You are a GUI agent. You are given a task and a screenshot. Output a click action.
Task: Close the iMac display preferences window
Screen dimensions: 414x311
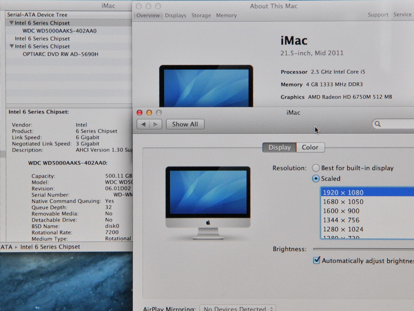139,112
